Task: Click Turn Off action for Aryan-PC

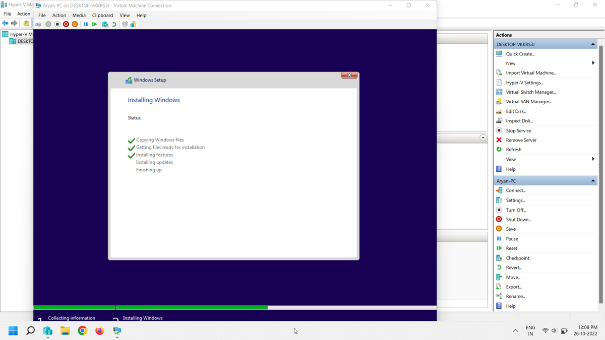Action: click(x=516, y=210)
